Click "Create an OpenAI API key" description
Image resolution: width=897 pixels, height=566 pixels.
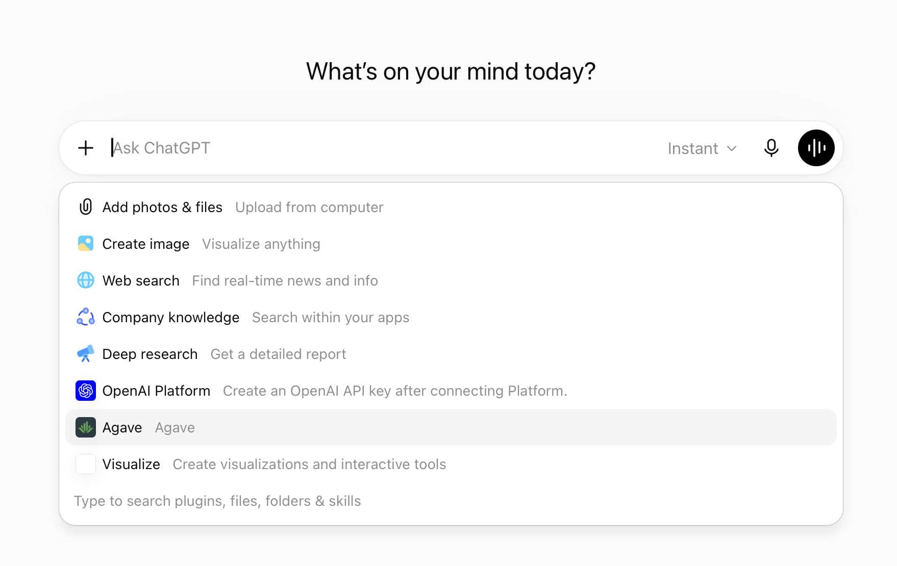(395, 391)
